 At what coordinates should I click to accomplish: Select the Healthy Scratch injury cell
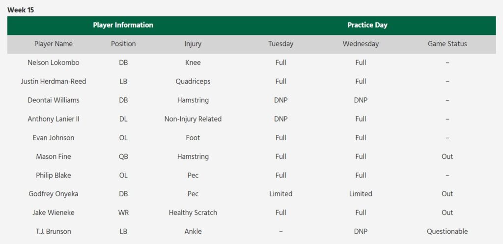193,213
